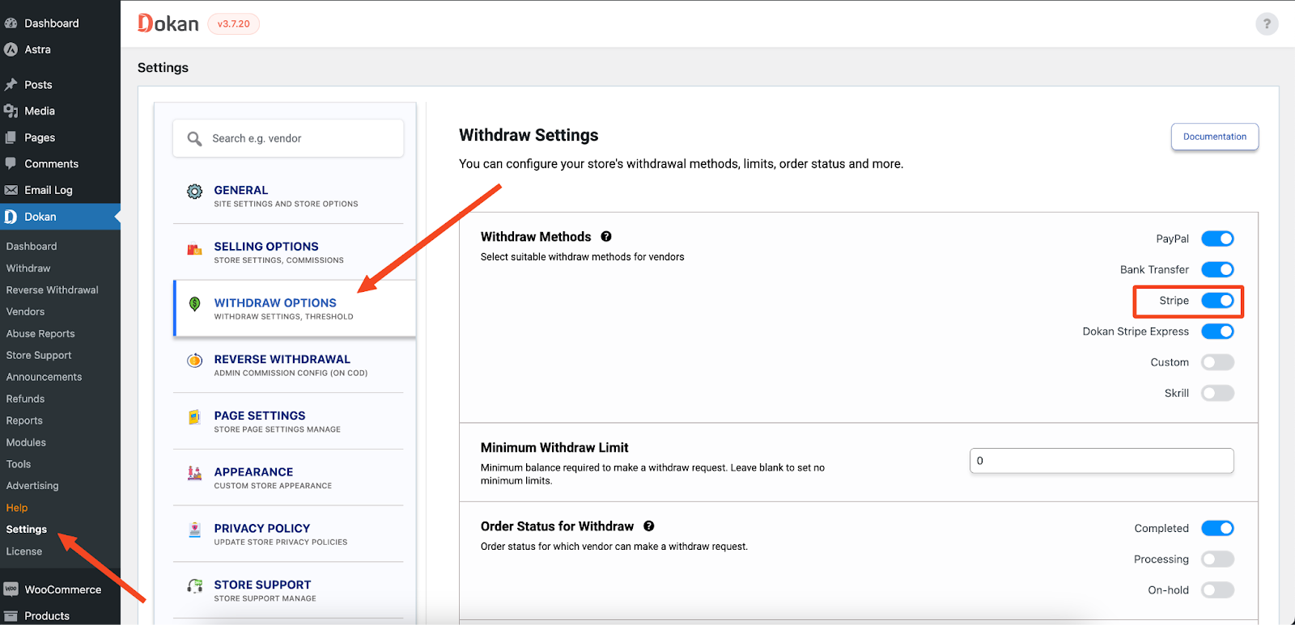Click the Withdraw Options money icon
The image size is (1295, 625).
point(194,304)
